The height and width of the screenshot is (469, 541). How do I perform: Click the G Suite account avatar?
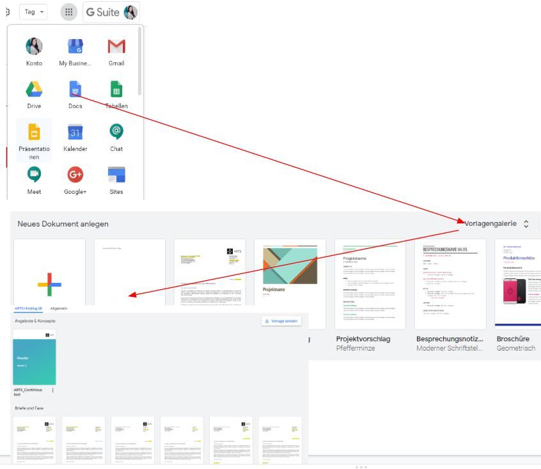pos(130,12)
